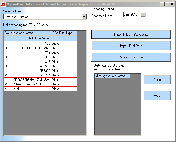Select vehicle name 1317
This screenshot has height=142, width=176.
(32, 57)
